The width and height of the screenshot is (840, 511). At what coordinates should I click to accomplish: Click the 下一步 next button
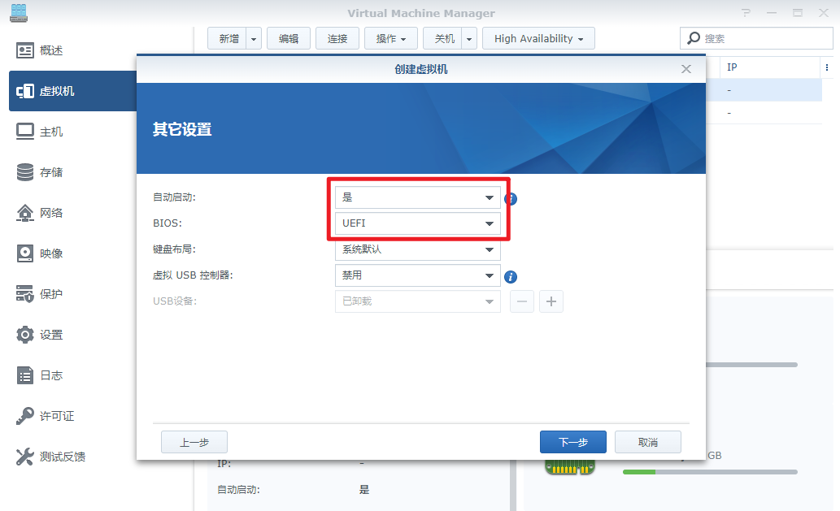pos(572,442)
